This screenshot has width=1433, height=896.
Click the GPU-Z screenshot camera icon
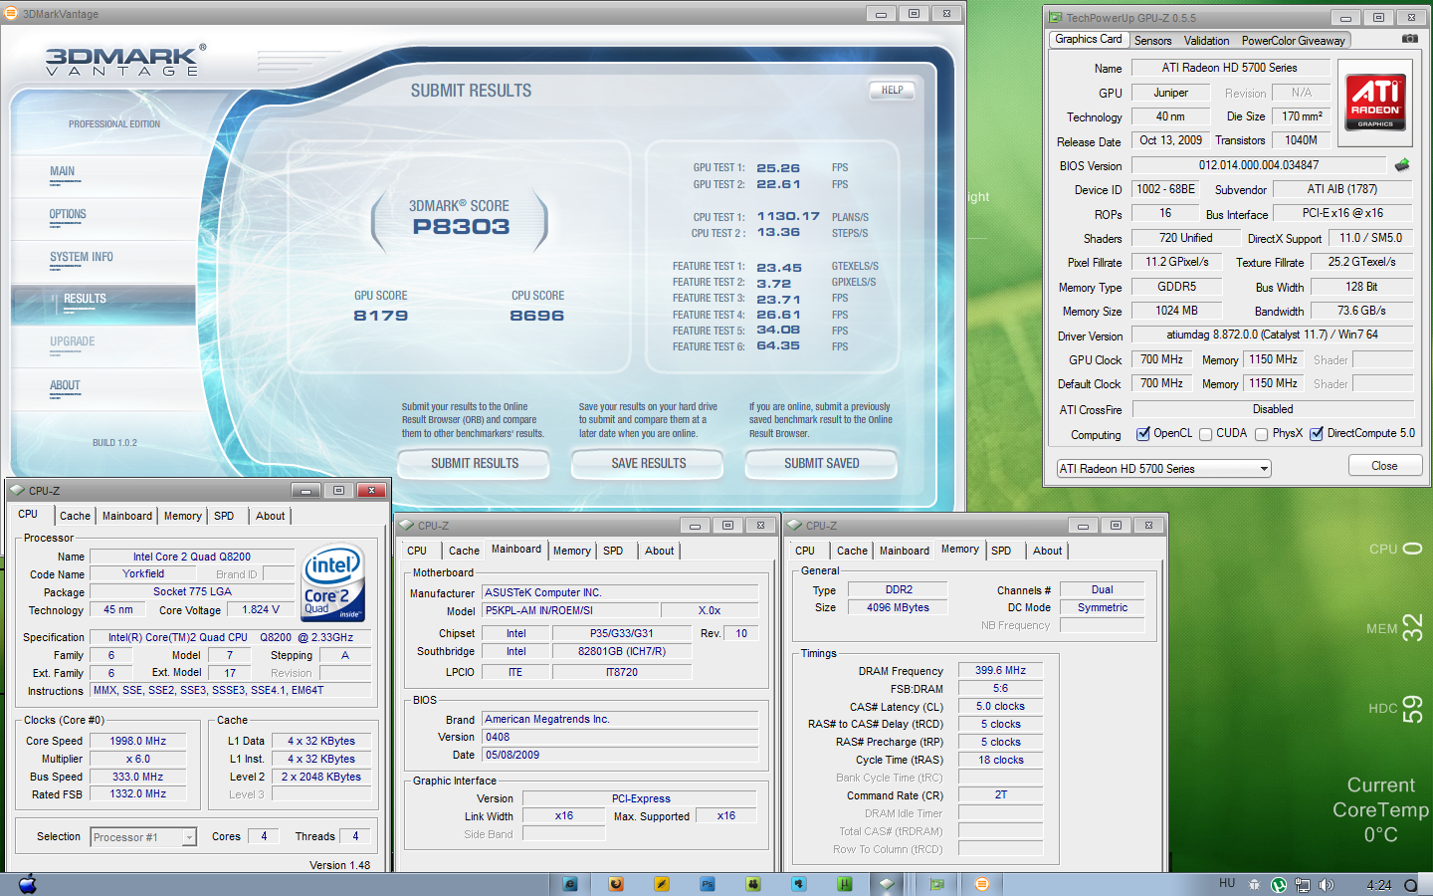tap(1409, 39)
